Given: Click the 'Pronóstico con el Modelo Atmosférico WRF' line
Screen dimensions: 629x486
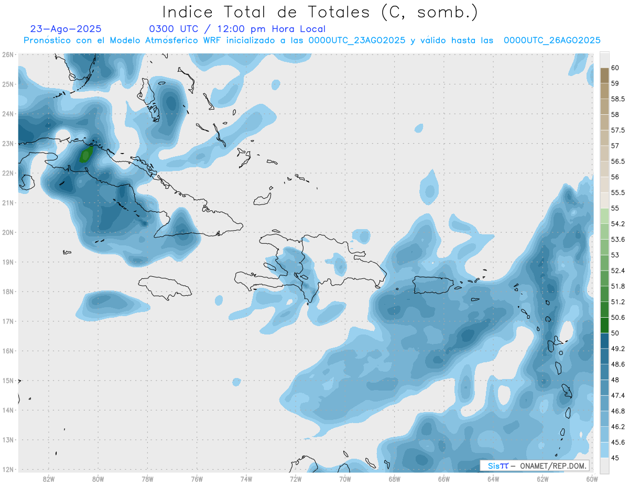Looking at the screenshot, I should (x=312, y=40).
